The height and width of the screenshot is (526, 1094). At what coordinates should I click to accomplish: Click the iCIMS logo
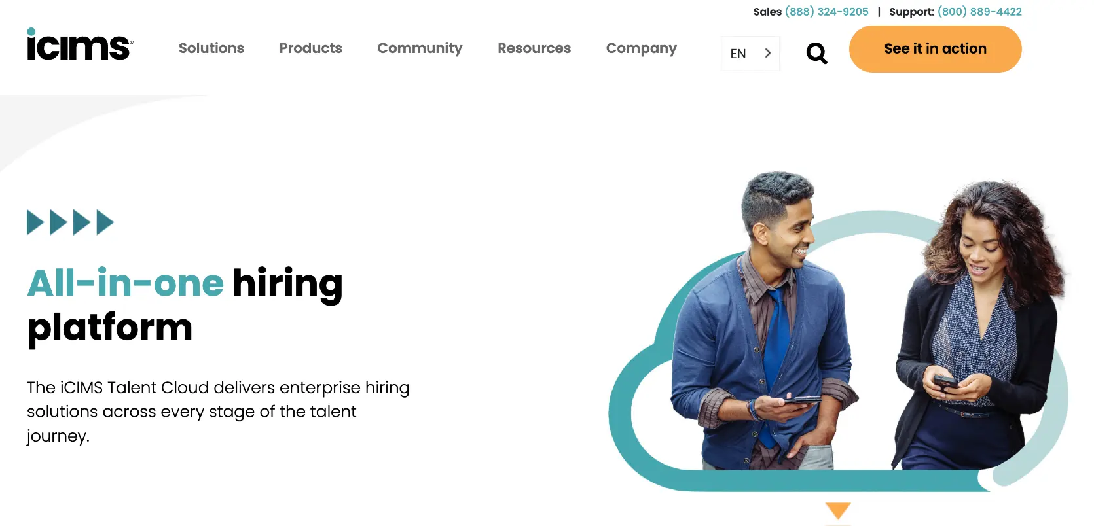click(x=80, y=44)
